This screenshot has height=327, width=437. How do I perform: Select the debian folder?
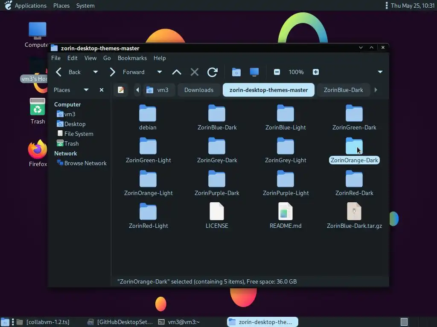pyautogui.click(x=148, y=118)
